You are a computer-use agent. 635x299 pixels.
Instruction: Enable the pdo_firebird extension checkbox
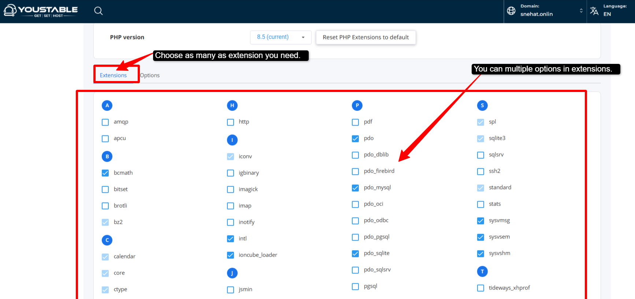coord(355,171)
